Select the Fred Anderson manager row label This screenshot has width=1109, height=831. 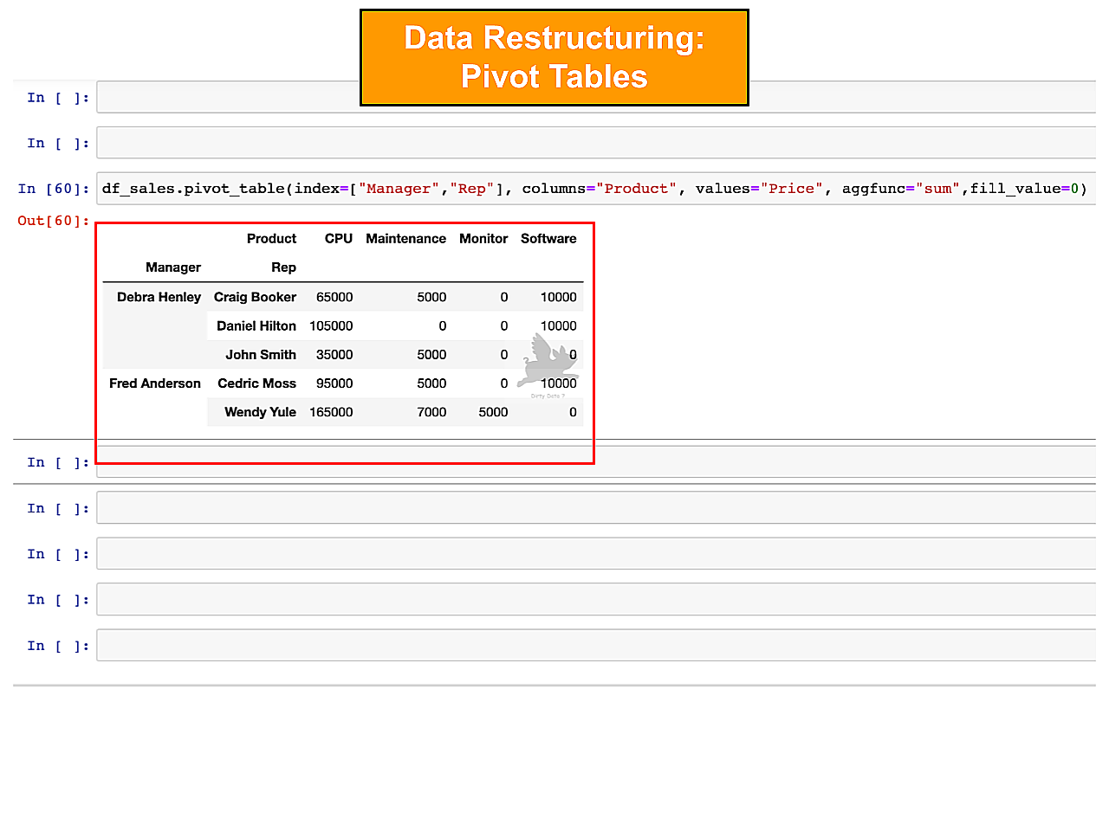(155, 383)
